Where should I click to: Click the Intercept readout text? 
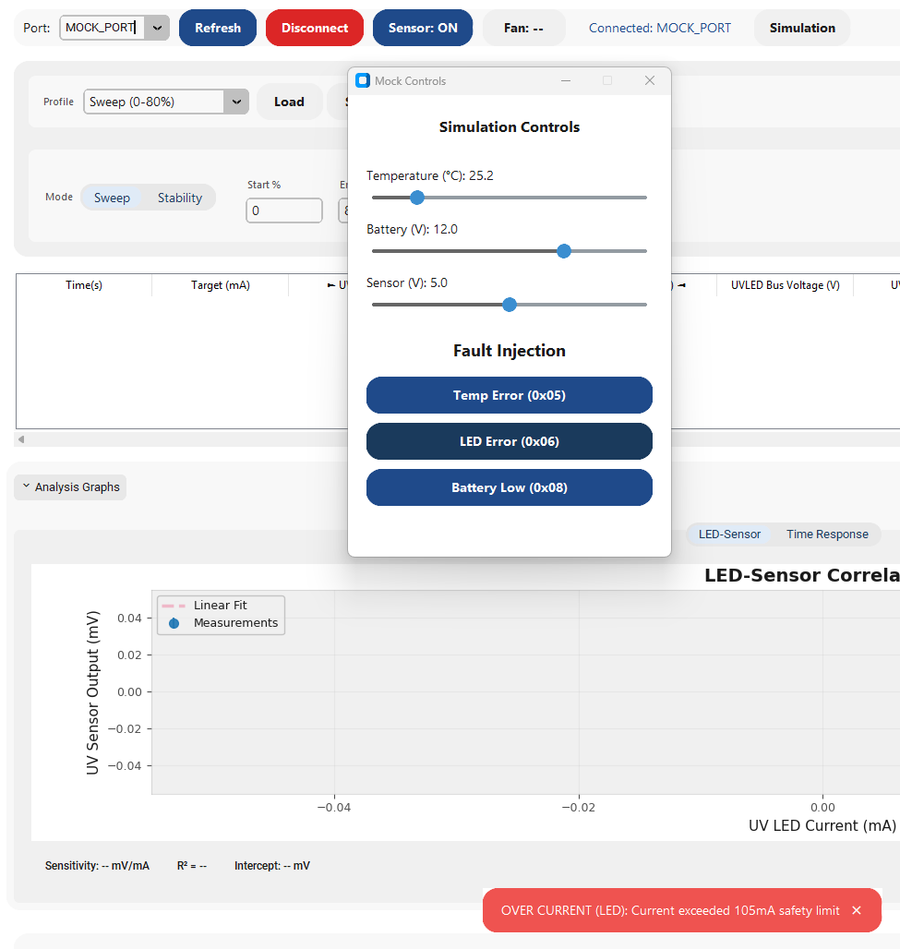tap(271, 866)
